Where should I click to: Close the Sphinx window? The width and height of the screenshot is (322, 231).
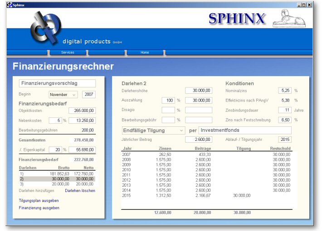coord(309,5)
